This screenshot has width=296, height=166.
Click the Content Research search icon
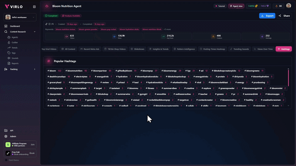tap(6, 32)
